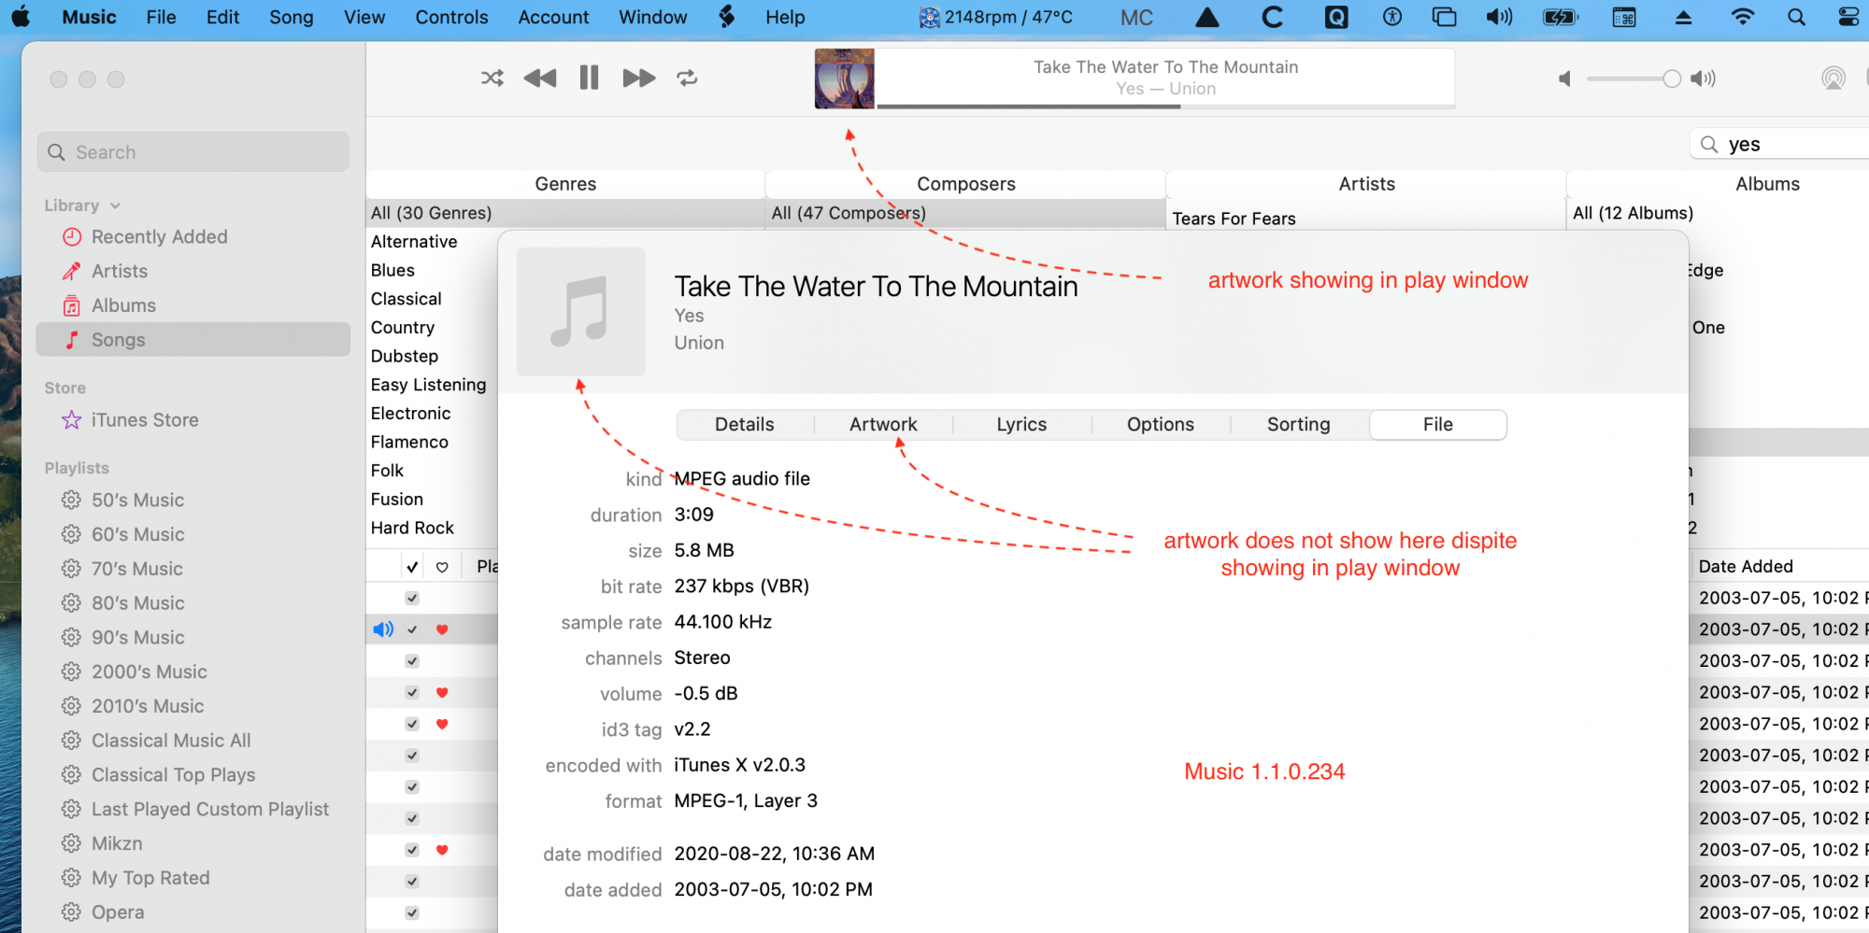The image size is (1869, 933).
Task: Switch to the Lyrics tab
Action: pyautogui.click(x=1021, y=425)
